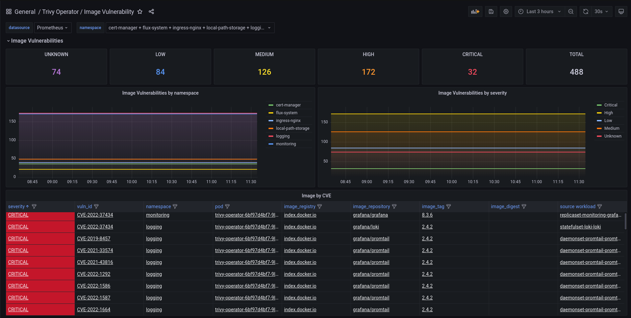Switch to TV view mode icon

point(621,11)
